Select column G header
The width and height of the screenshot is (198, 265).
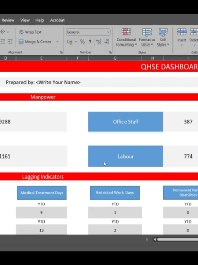(x=115, y=58)
